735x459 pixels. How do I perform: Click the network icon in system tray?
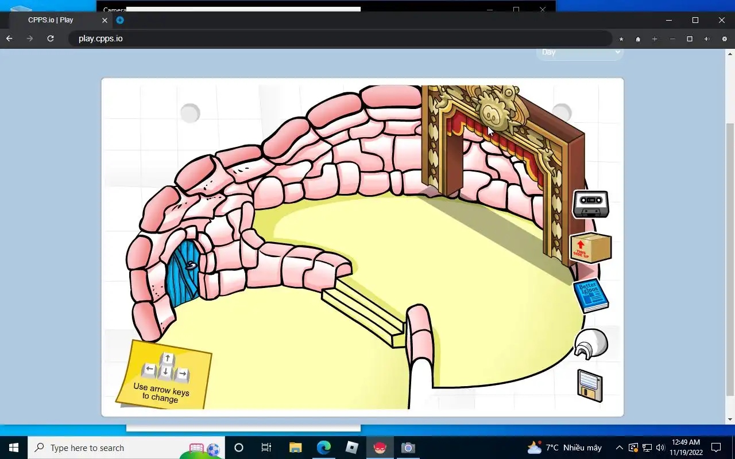click(x=647, y=448)
